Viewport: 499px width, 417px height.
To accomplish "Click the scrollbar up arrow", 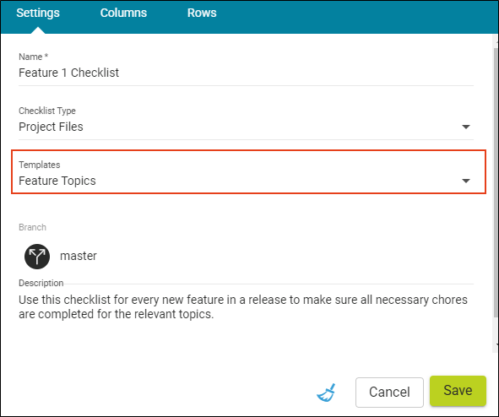I will click(x=496, y=41).
